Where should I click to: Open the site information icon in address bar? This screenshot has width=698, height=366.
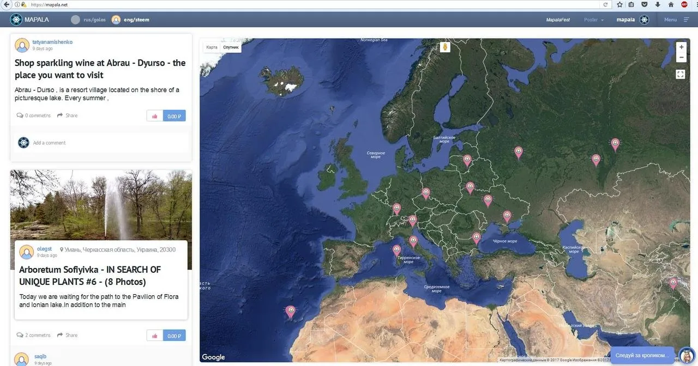tap(17, 4)
